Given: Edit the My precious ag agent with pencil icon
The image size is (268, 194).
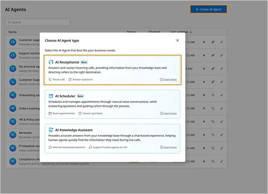Looking at the screenshot, I should point(222,69).
